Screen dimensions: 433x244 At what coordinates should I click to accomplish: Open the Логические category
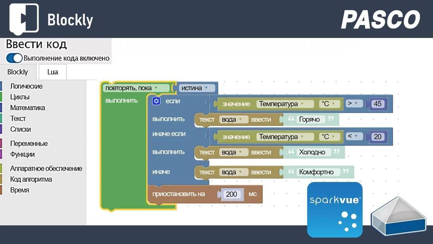pyautogui.click(x=26, y=86)
